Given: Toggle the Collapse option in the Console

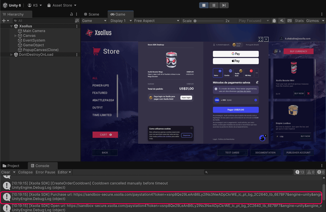Looking at the screenshot, I should coord(25,172).
